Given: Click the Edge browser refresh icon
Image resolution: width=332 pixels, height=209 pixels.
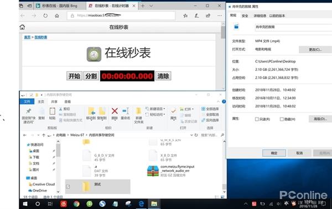Looking at the screenshot, I should pos(45,16).
